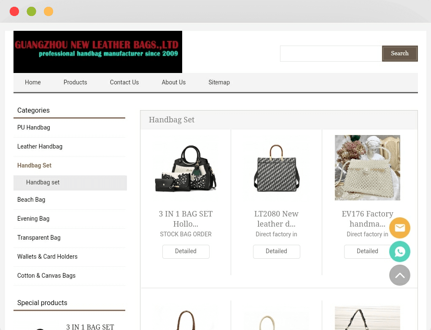Go to Contact Us page
This screenshot has width=431, height=330.
[124, 82]
